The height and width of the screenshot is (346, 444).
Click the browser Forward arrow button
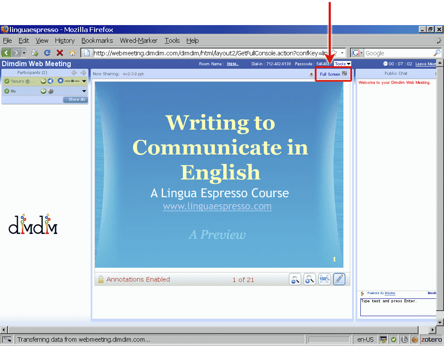[16, 53]
